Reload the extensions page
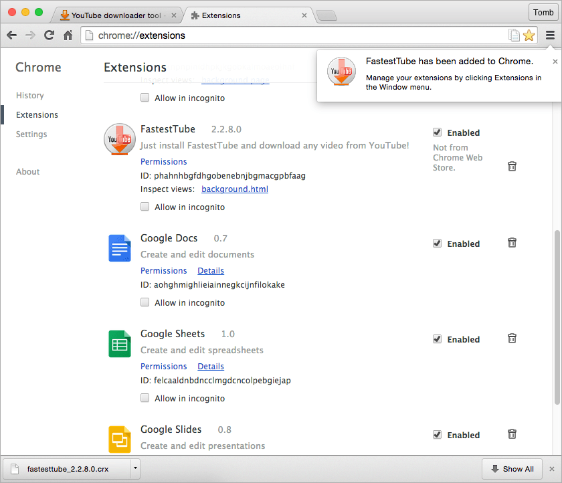The width and height of the screenshot is (562, 483). pos(49,35)
